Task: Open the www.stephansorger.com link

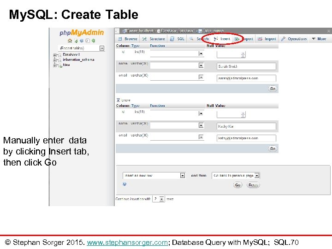Action: pyautogui.click(x=127, y=242)
